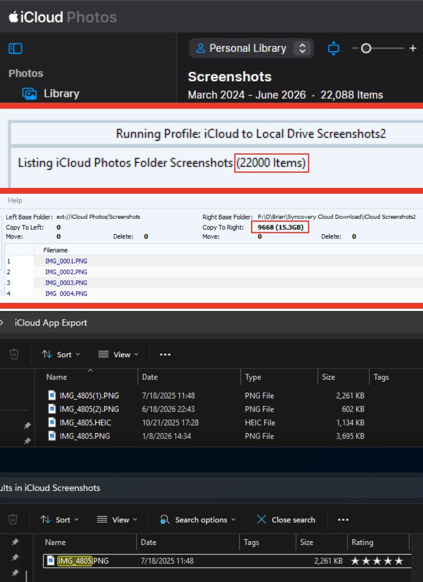This screenshot has height=582, width=423.
Task: Click the Size column header in search results window
Action: (307, 542)
